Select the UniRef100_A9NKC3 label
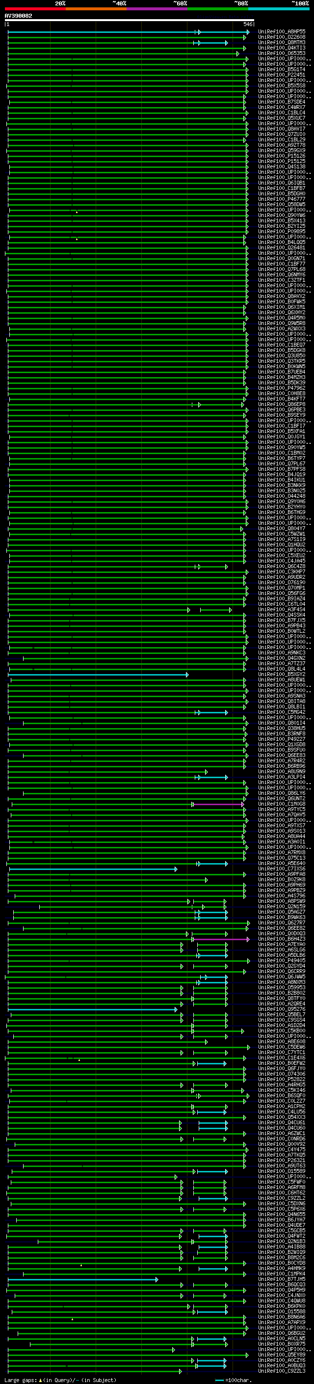 click(282, 653)
